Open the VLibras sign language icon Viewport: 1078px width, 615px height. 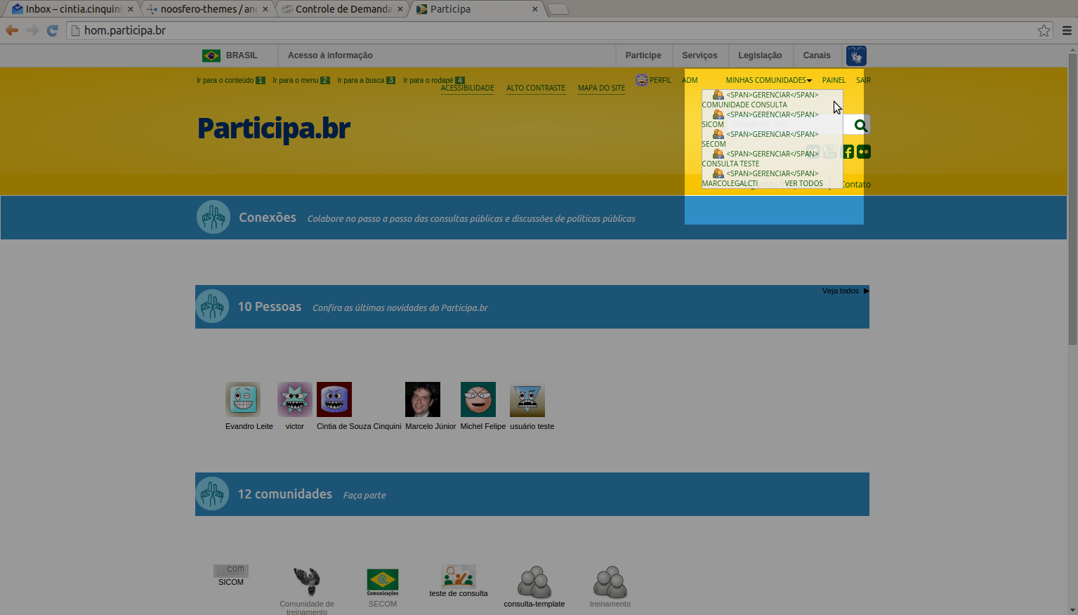pos(856,55)
